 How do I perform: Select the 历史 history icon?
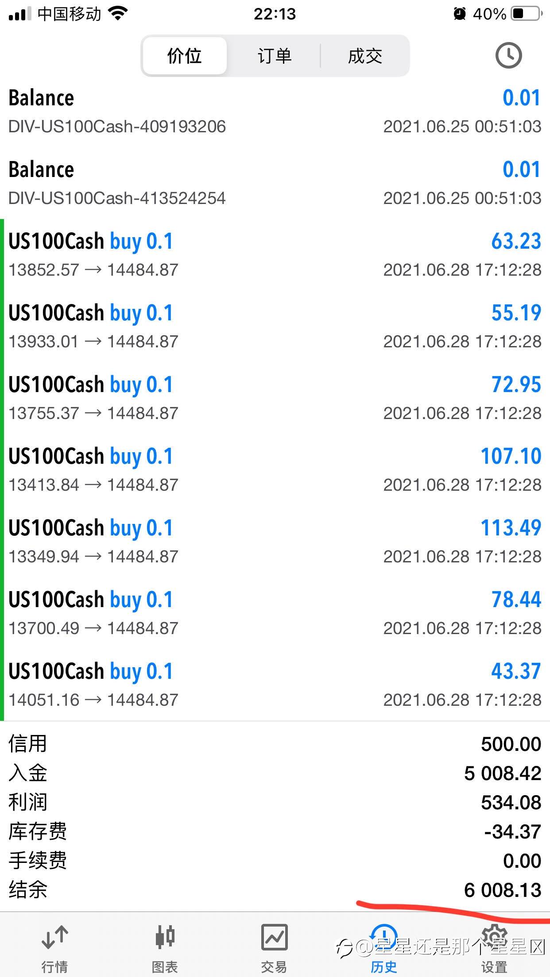coord(384,937)
